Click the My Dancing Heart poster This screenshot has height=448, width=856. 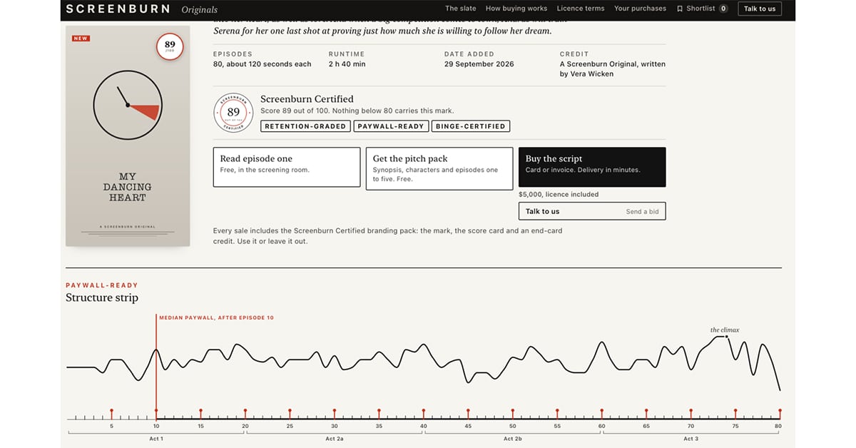click(x=128, y=136)
